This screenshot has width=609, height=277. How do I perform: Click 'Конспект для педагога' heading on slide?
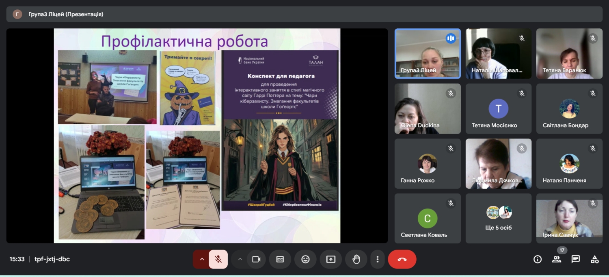tap(281, 76)
